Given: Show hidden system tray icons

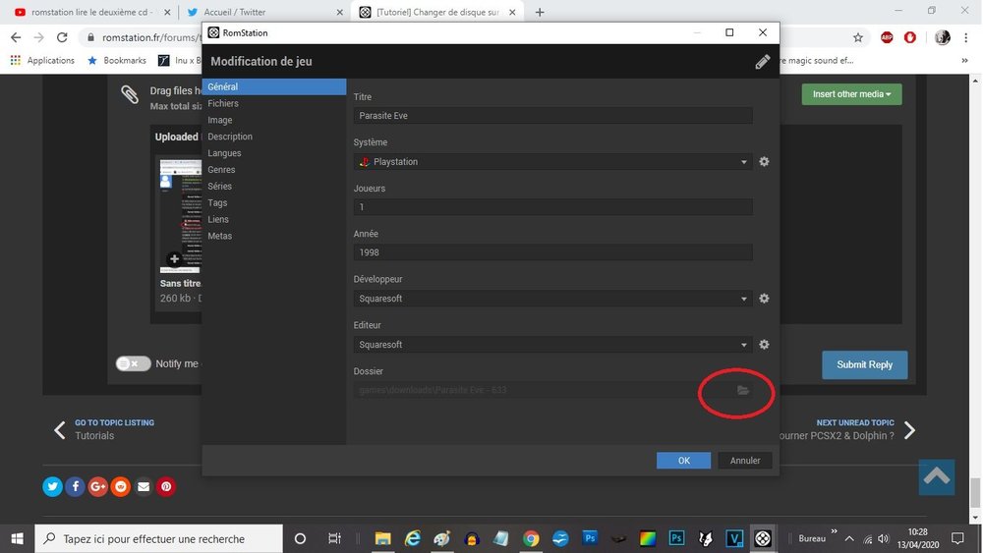Looking at the screenshot, I should (x=849, y=538).
